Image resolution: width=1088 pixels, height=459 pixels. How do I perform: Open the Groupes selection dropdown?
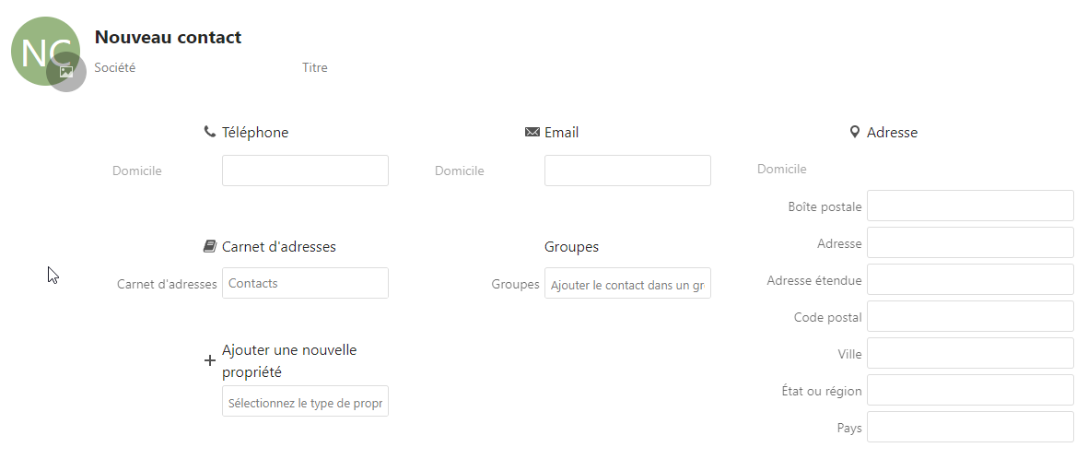pyautogui.click(x=627, y=284)
